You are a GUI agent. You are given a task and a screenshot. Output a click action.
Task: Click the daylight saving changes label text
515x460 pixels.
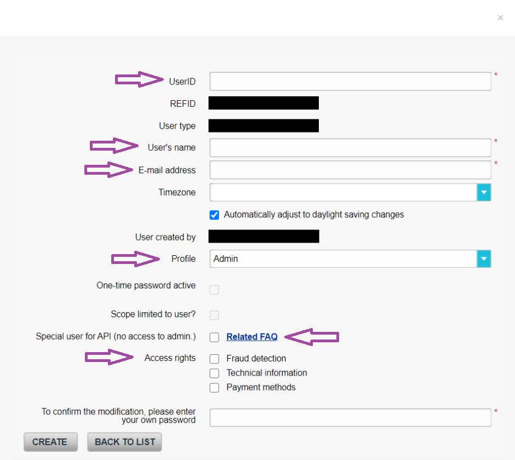coord(314,215)
